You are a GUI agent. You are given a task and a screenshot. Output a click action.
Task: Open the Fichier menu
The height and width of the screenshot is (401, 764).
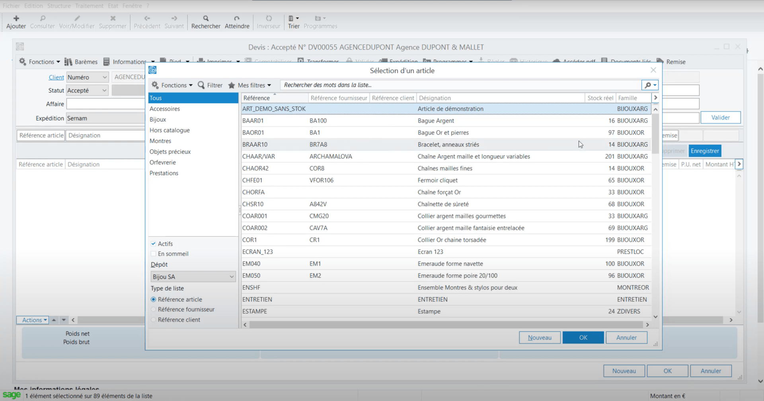(x=11, y=6)
